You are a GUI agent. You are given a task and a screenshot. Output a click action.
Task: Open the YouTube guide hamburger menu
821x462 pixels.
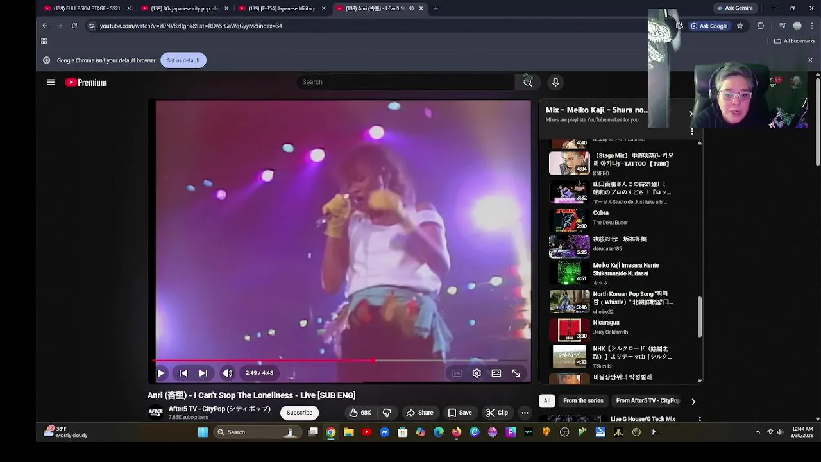[51, 82]
